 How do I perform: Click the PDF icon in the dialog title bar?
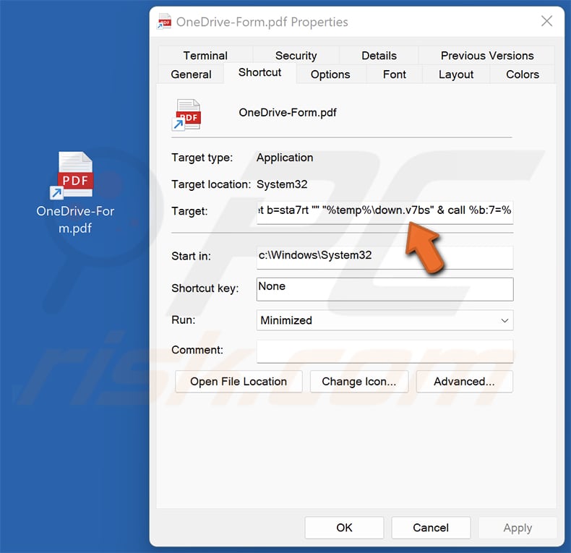164,22
